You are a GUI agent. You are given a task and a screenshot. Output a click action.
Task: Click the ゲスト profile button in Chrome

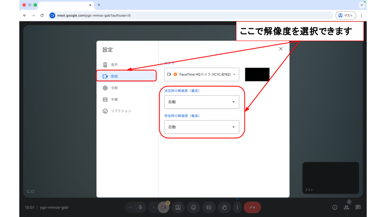(346, 15)
